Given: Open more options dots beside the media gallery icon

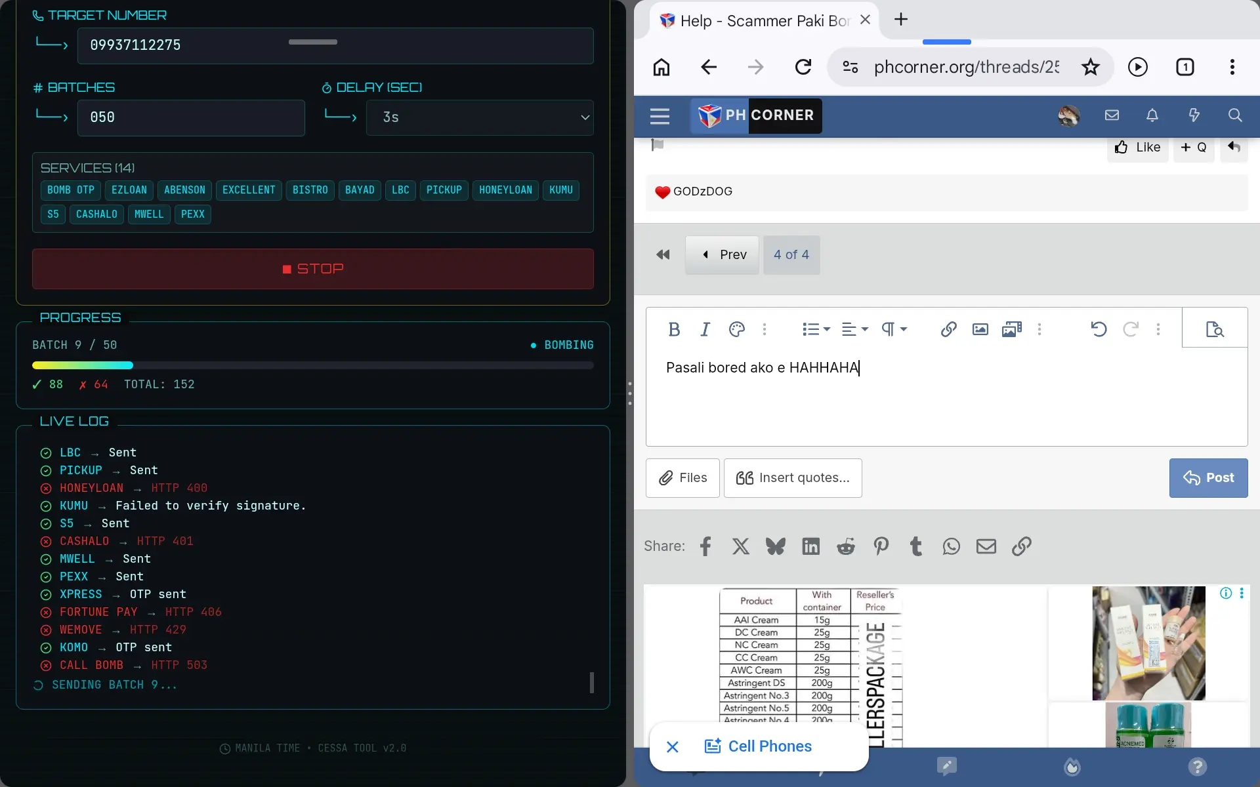Looking at the screenshot, I should point(1039,329).
